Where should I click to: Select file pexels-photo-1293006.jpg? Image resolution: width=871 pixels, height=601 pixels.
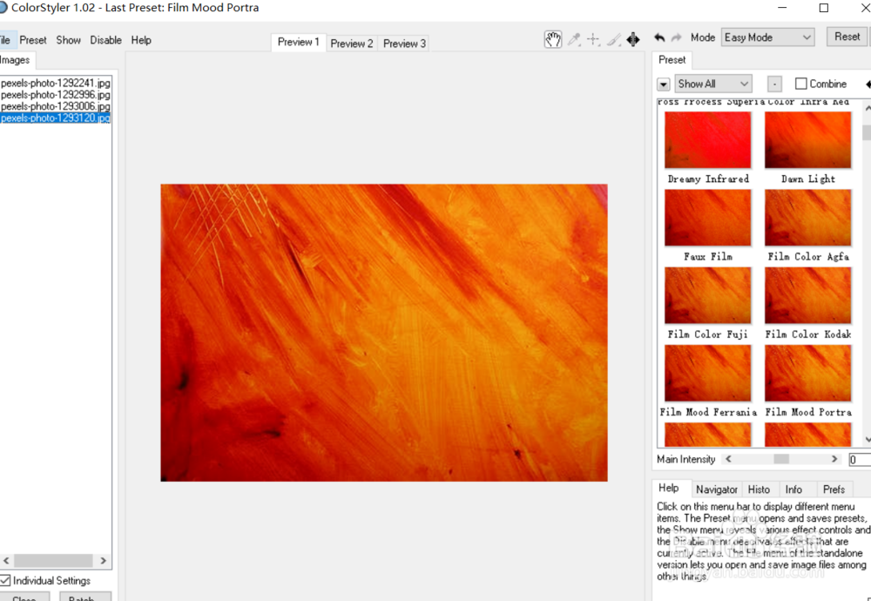click(x=56, y=106)
